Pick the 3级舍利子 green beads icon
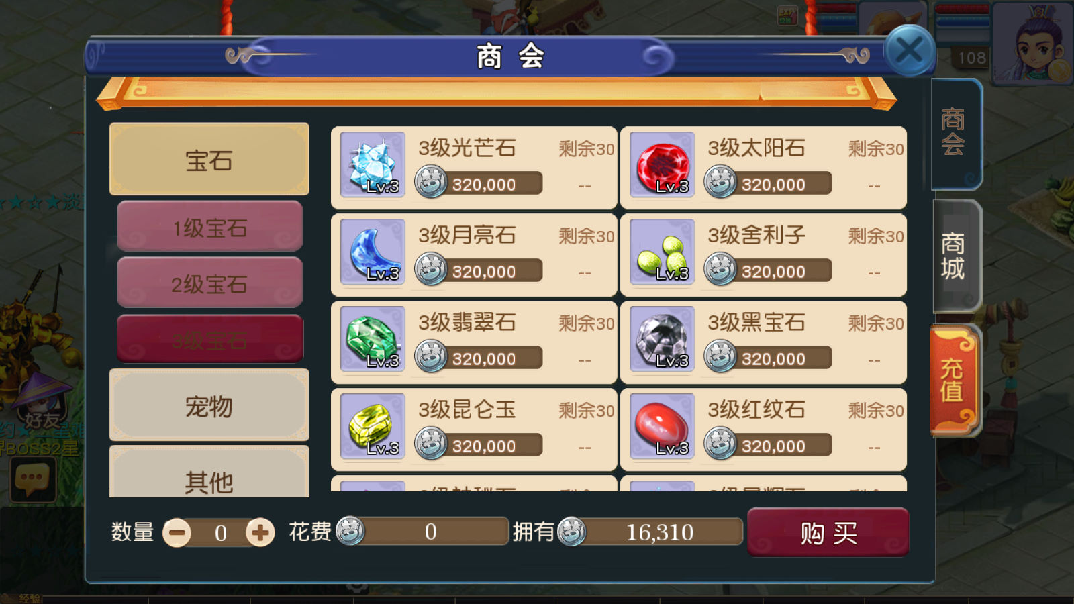This screenshot has width=1074, height=604. point(662,252)
